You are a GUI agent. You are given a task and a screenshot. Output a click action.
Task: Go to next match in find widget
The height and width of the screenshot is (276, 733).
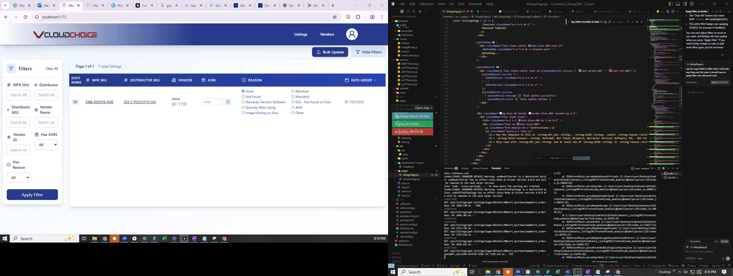632,22
